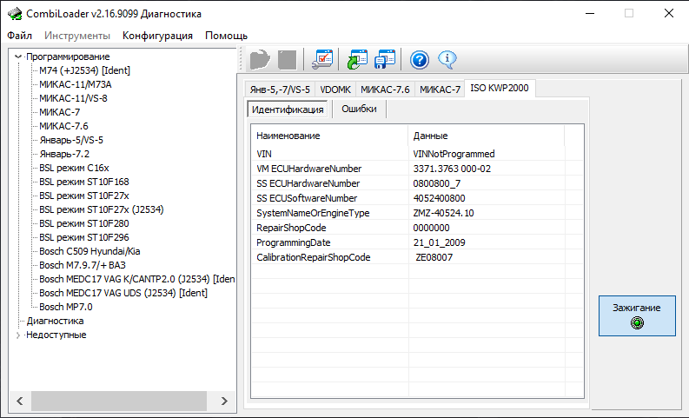Click the CombiLoader app icon in title bar
This screenshot has width=689, height=418.
pyautogui.click(x=14, y=13)
